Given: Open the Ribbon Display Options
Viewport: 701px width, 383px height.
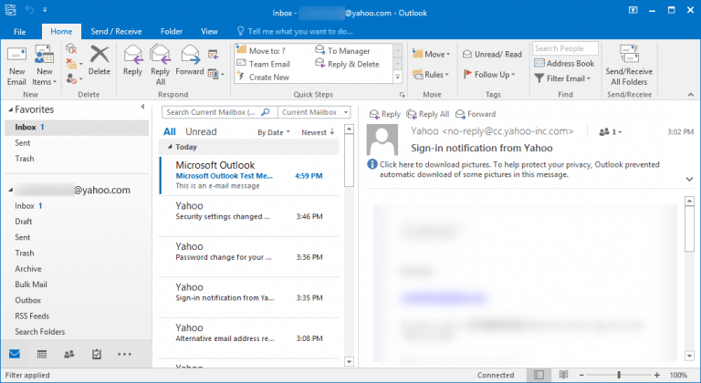Looking at the screenshot, I should pyautogui.click(x=633, y=10).
